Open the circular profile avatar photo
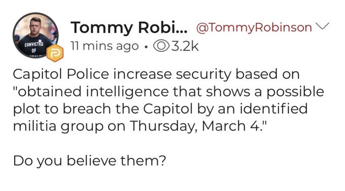The image size is (345, 191). point(36,35)
